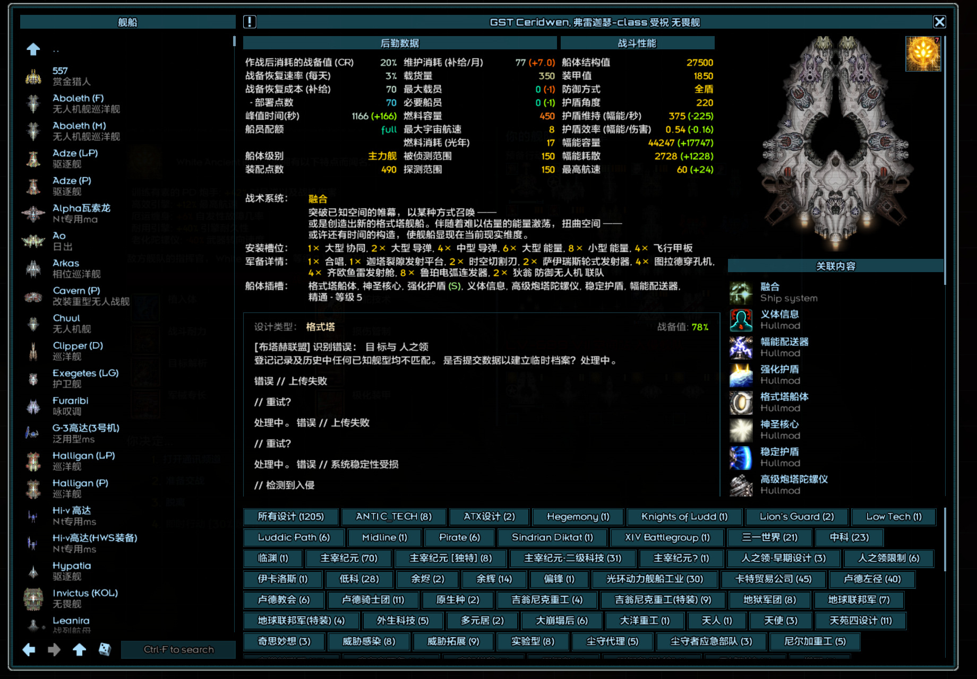Click the up arrow above the ship list
This screenshot has width=977, height=679.
[33, 49]
